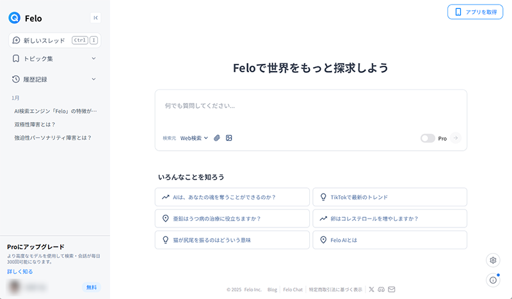This screenshot has width=512, height=299.
Task: Open 特定商取引法に基づく表示 footer link
Action: [x=335, y=289]
